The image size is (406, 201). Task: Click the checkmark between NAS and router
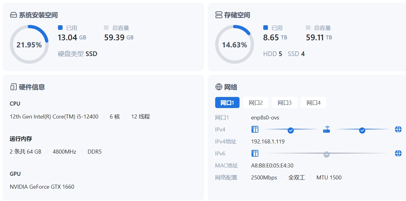point(290,131)
